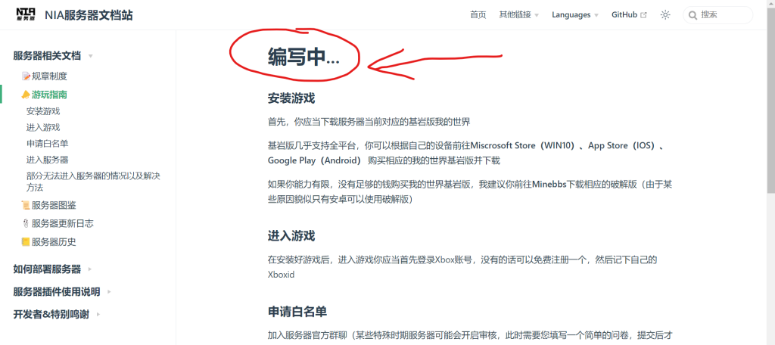The width and height of the screenshot is (775, 345).
Task: Click the 安装游戏 section heading
Action: 291,98
